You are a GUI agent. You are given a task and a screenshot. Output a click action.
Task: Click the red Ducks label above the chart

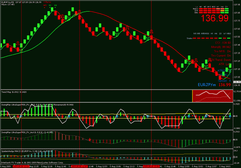pos(47,2)
